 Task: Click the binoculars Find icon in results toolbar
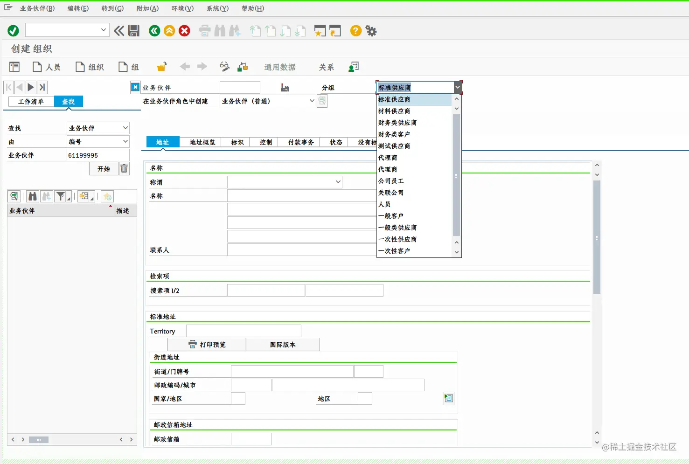pos(32,196)
